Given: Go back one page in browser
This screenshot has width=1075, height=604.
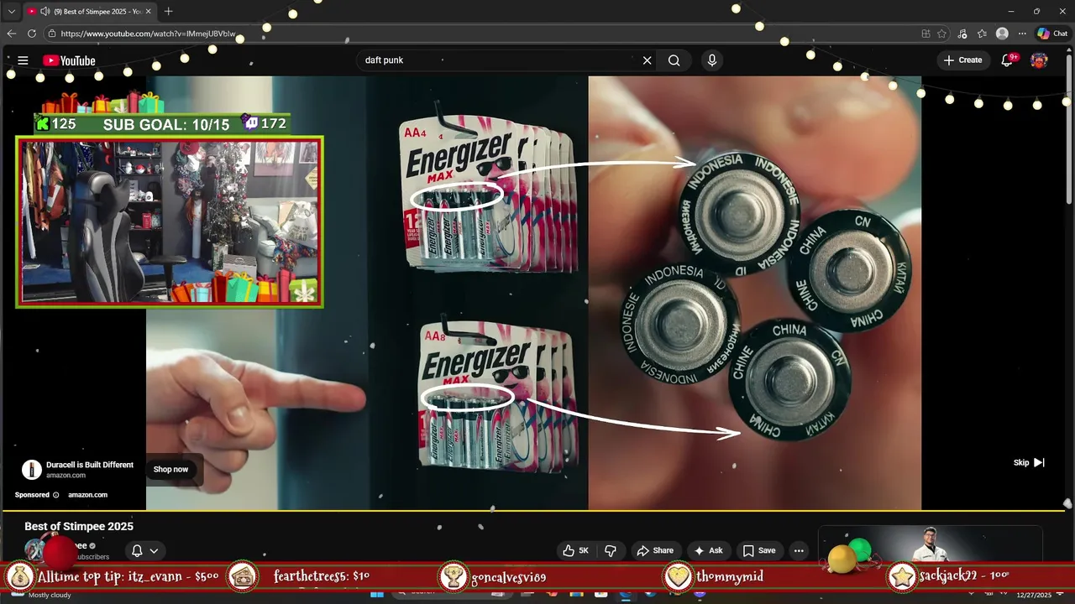Looking at the screenshot, I should coord(12,34).
